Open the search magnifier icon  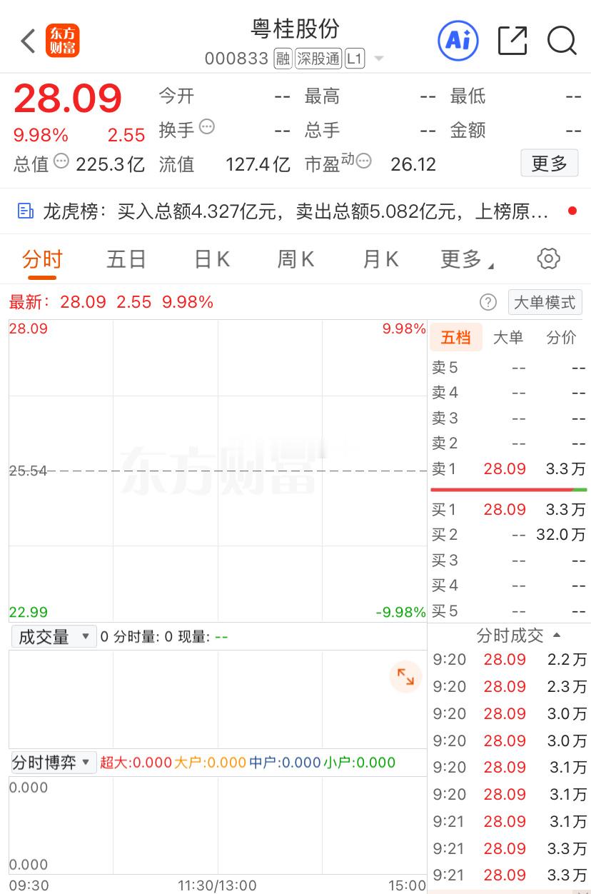[562, 41]
